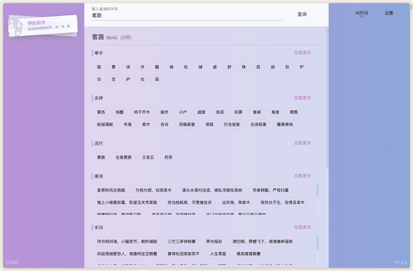Open the AI作词 tab
This screenshot has width=413, height=271.
coord(362,13)
